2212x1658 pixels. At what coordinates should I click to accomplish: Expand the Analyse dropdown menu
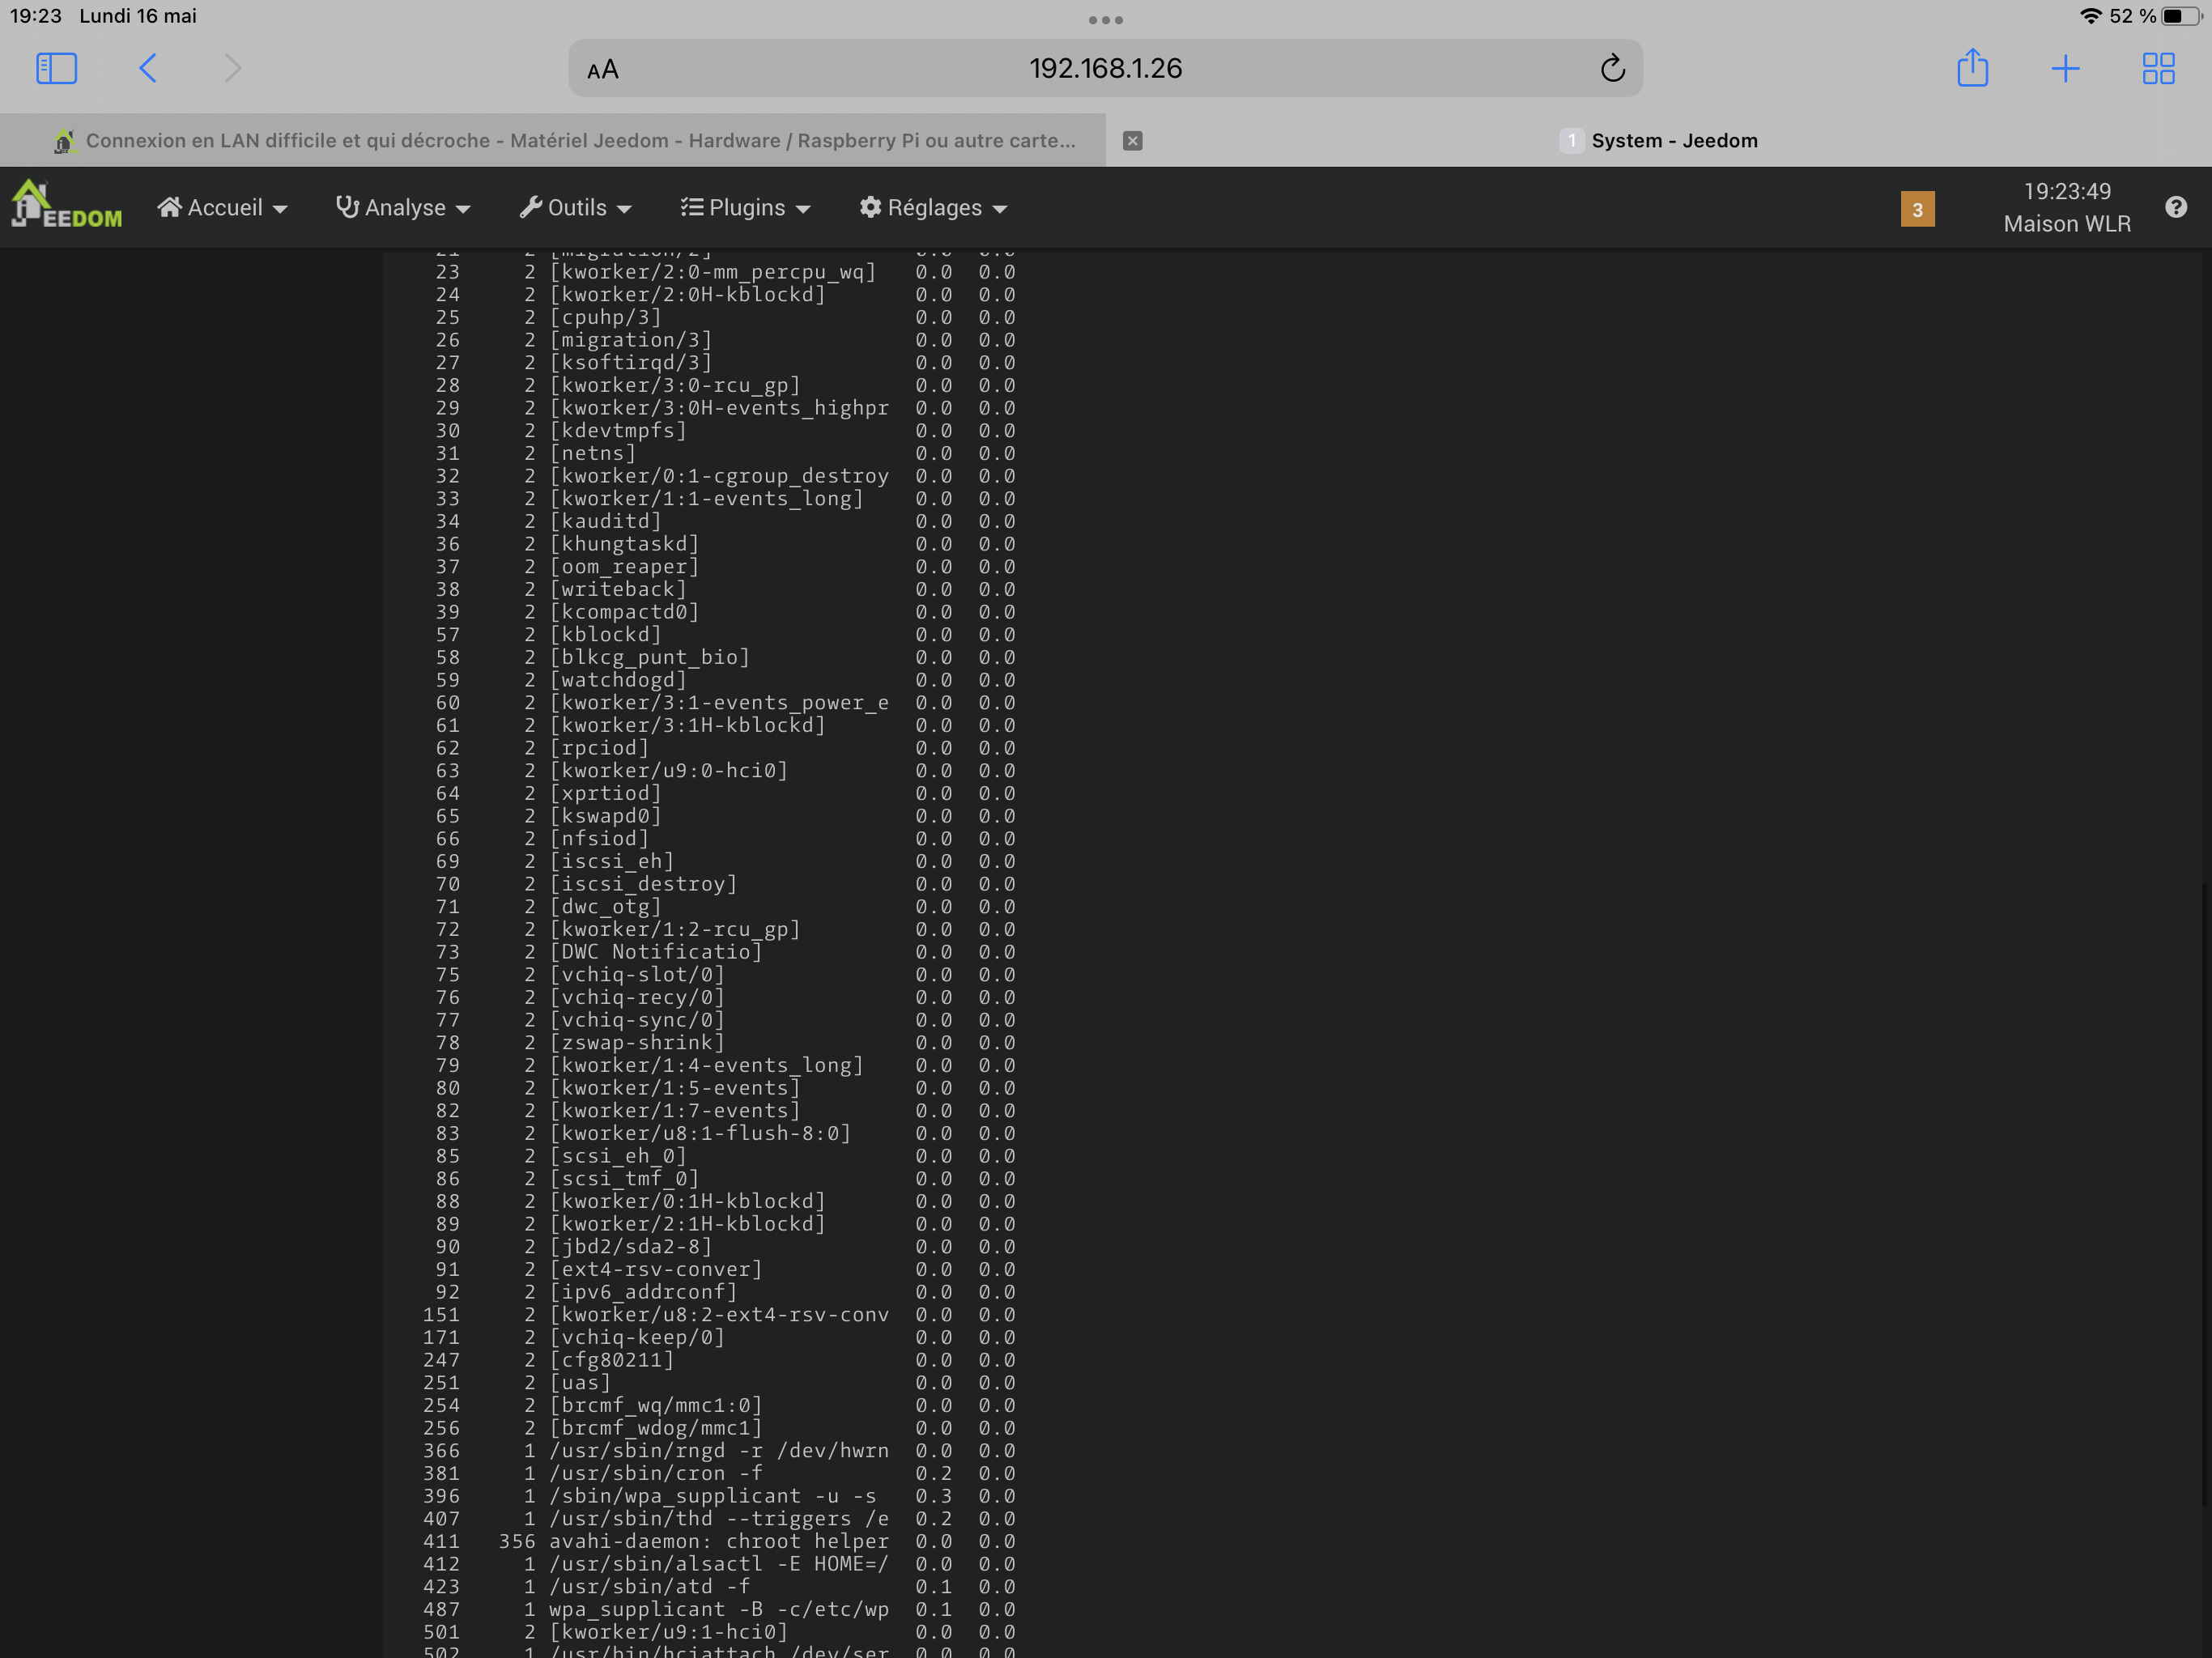tap(403, 208)
